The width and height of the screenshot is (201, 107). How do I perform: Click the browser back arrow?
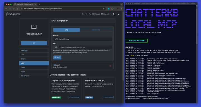pos(6,9)
